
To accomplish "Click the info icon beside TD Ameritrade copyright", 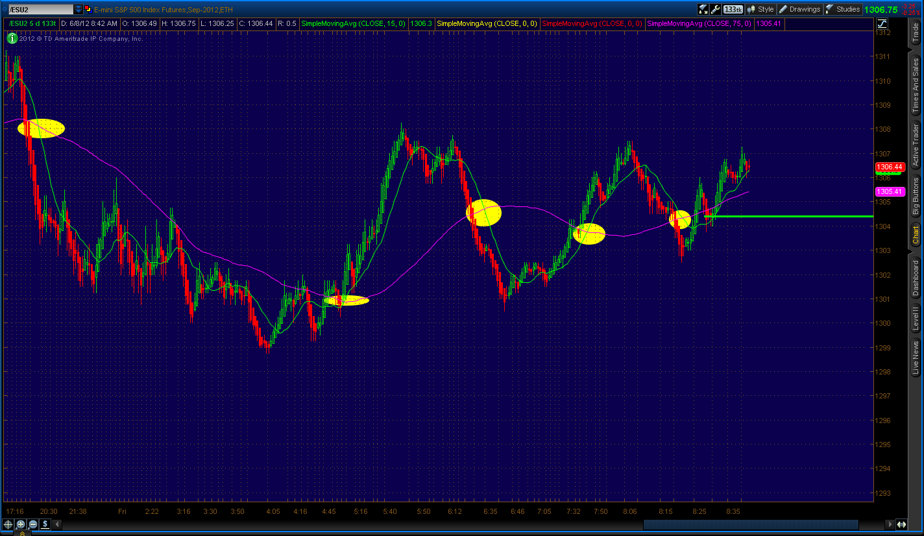I will click(x=11, y=38).
